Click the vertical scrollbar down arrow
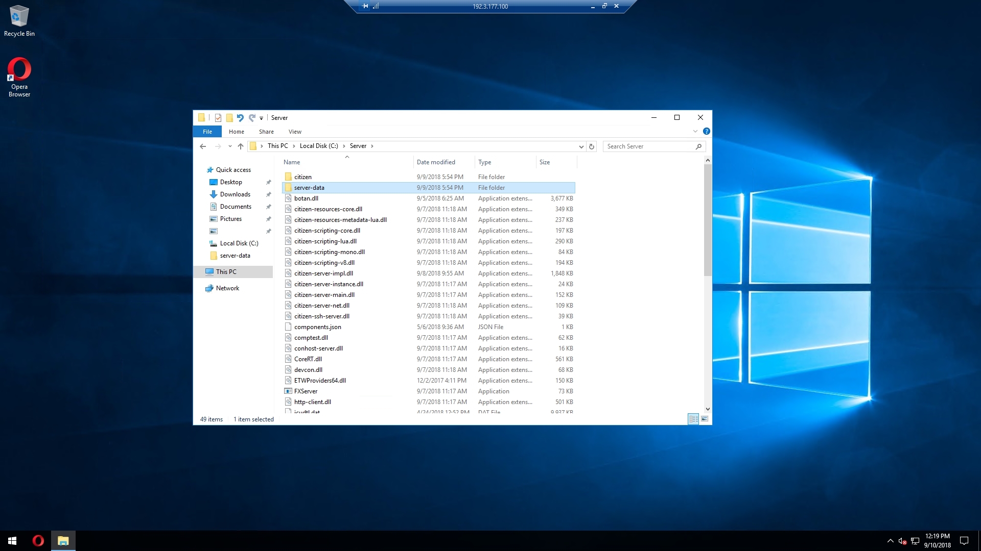The image size is (981, 551). click(708, 409)
